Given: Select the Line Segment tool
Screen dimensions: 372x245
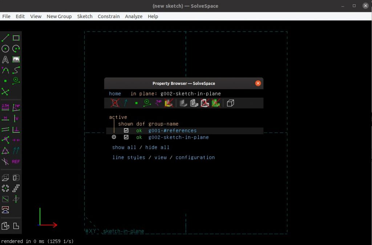Looking at the screenshot, I should (5, 38).
